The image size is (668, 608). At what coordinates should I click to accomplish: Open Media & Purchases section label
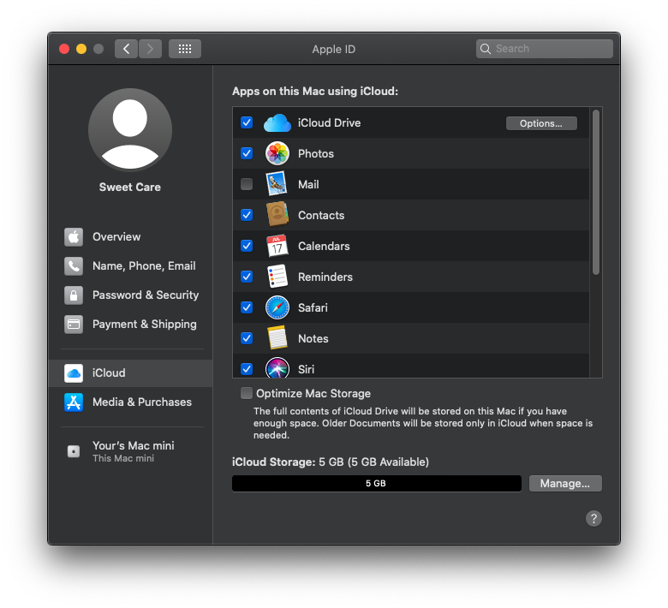(142, 402)
